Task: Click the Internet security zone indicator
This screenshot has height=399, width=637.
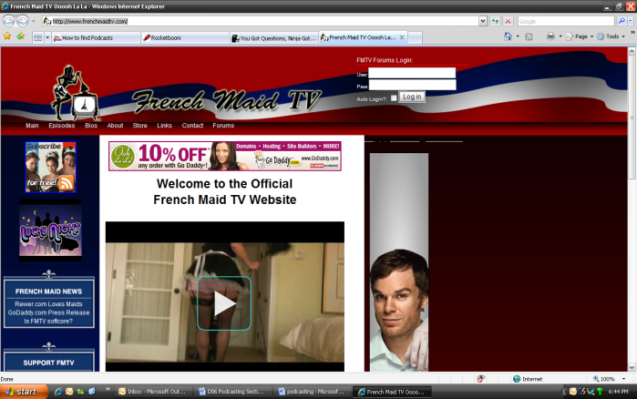Action: 528,379
